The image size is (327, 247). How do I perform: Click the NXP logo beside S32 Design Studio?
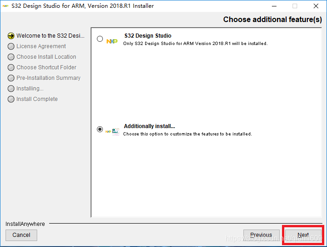tap(112, 41)
